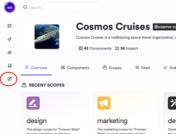Click the dark tools scope icon
Viewport: 176px width, 134px height.
(x=172, y=103)
